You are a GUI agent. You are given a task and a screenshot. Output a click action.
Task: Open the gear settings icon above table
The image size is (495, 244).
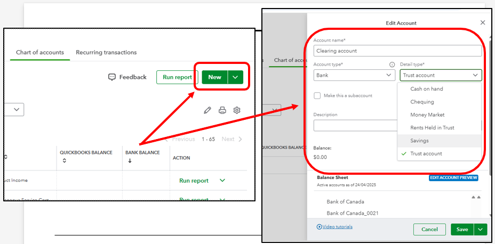pos(237,110)
